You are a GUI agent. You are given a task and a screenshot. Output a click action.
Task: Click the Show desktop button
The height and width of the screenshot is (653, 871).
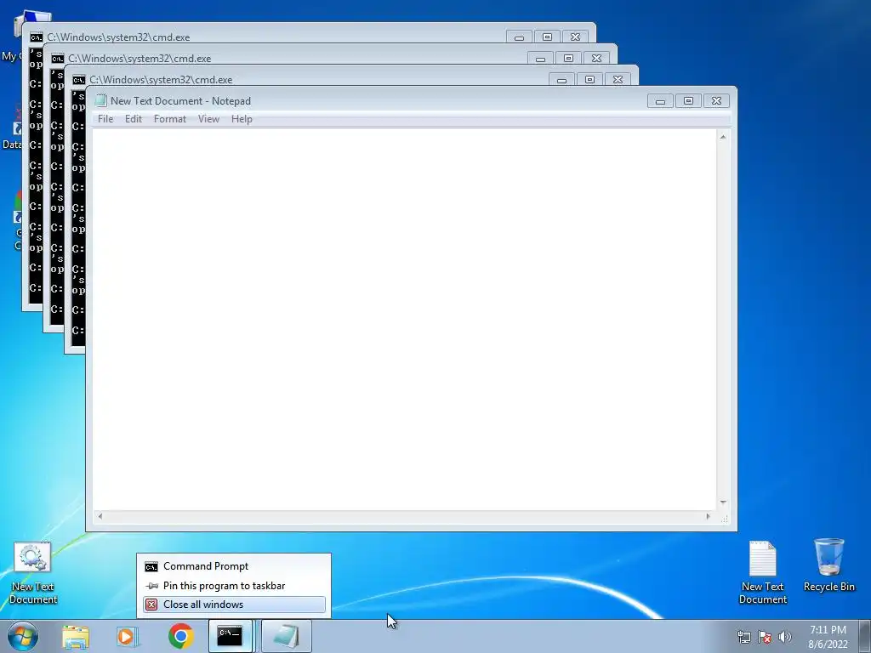(865, 636)
